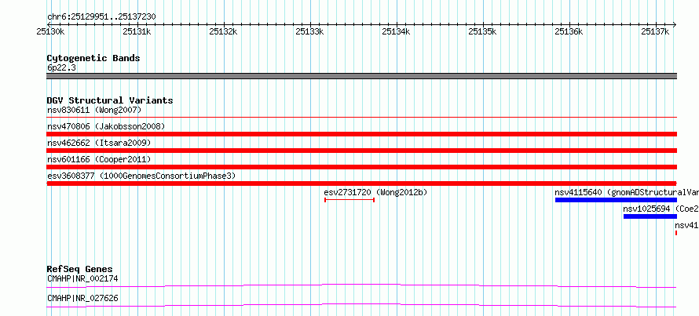Select the RefSeq Genes track title
The width and height of the screenshot is (699, 316).
click(x=80, y=269)
